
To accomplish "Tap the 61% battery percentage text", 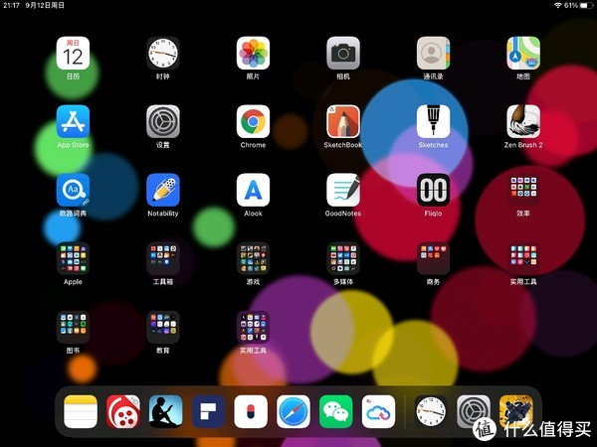I will (x=571, y=5).
